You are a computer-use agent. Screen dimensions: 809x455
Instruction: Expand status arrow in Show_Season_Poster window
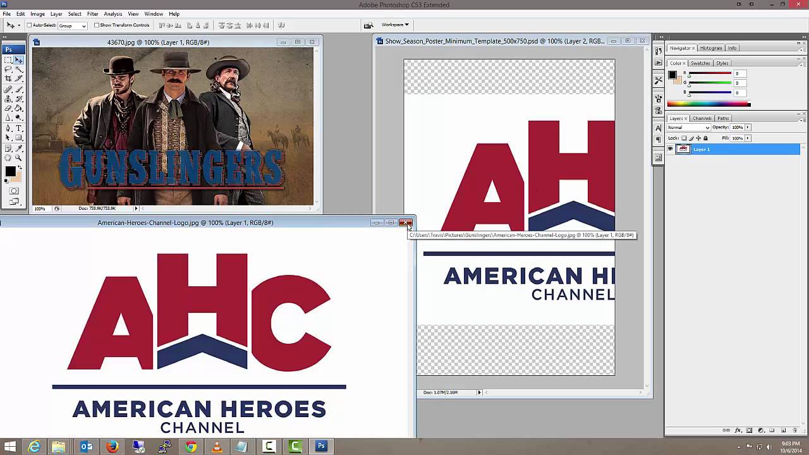click(479, 392)
